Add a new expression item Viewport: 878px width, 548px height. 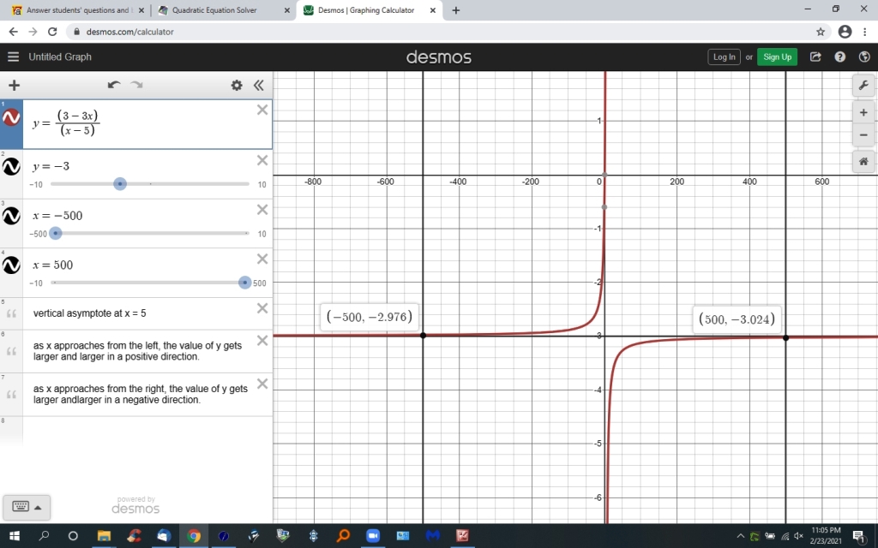[x=14, y=85]
